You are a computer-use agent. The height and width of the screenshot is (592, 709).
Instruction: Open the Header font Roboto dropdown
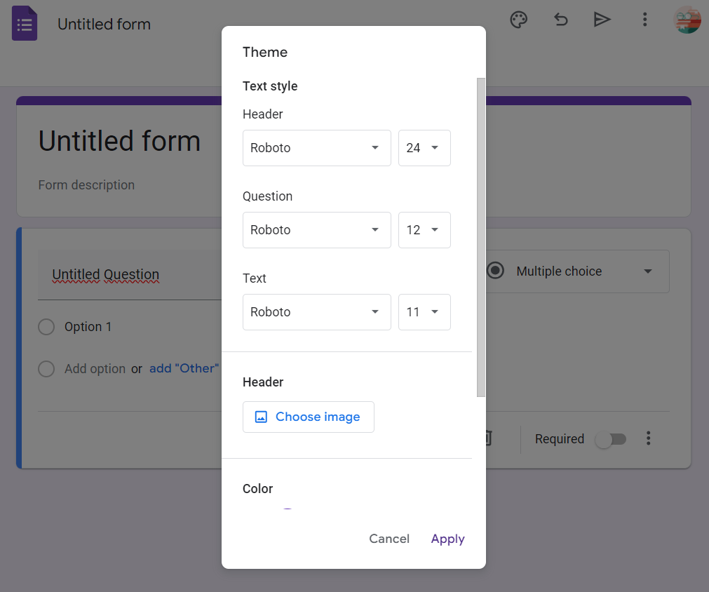[316, 148]
